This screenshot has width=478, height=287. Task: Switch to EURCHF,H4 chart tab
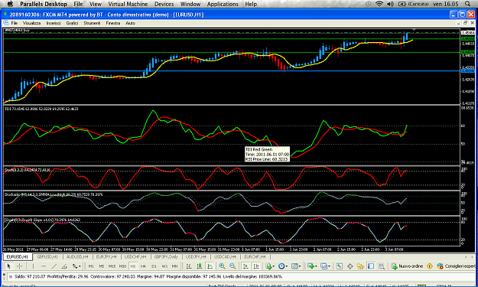[x=255, y=257]
